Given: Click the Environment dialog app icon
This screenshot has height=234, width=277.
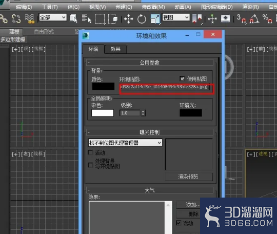Looking at the screenshot, I should pos(86,35).
